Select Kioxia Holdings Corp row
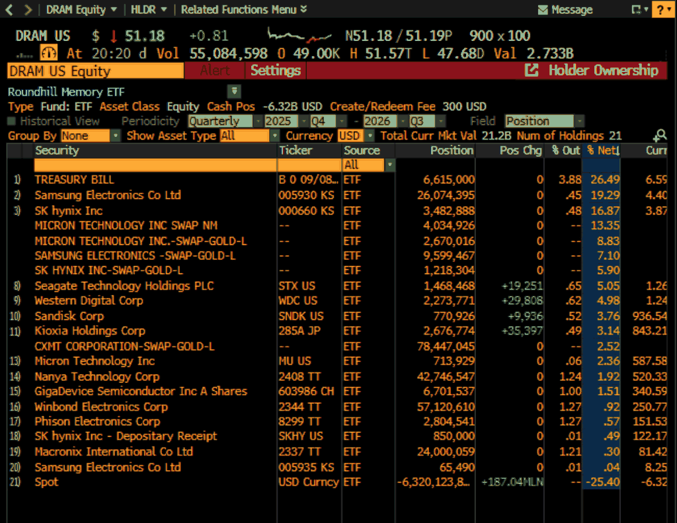The image size is (677, 523). [337, 331]
